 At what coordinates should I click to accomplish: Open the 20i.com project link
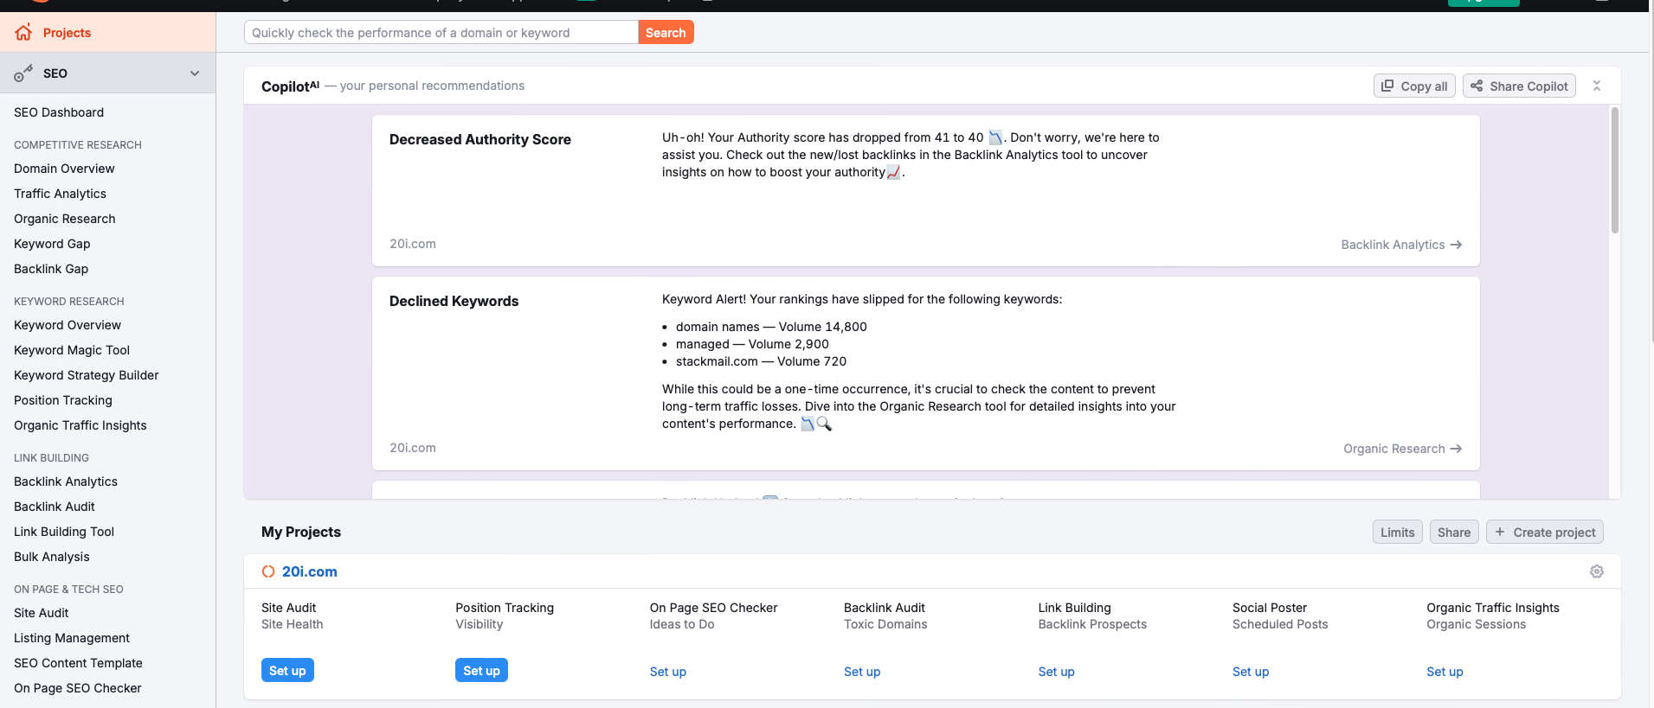(x=310, y=571)
